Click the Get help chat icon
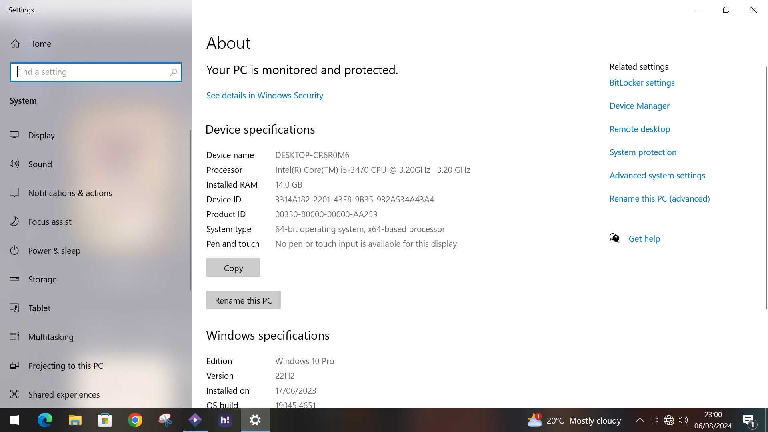Screen dimensions: 768x432 [x=614, y=238]
